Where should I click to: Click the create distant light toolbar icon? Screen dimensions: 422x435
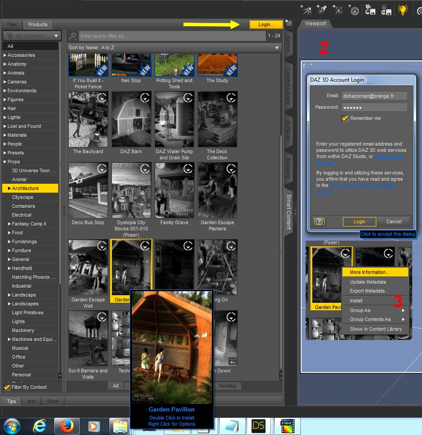(x=306, y=10)
